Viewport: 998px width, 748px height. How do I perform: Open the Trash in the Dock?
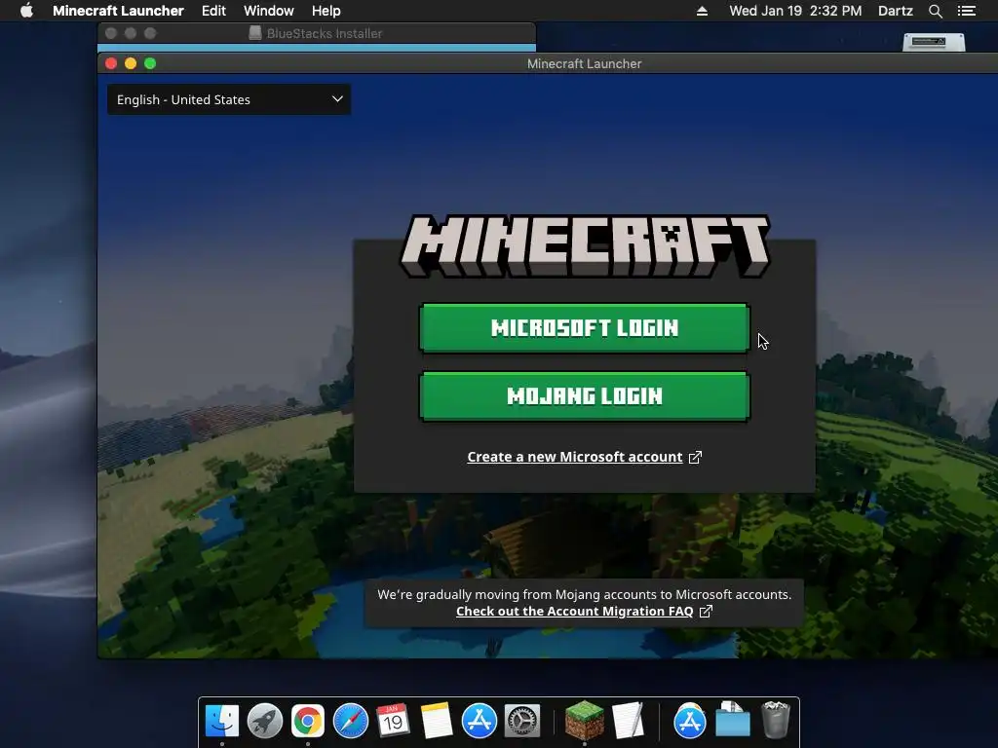[775, 720]
